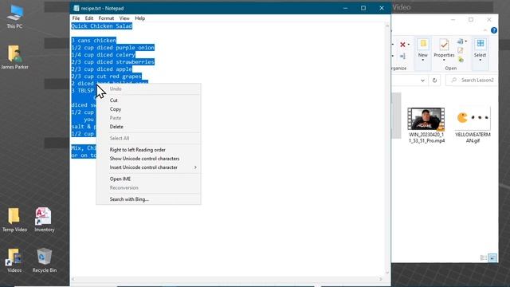
Task: Open Notepad View menu
Action: pyautogui.click(x=124, y=18)
